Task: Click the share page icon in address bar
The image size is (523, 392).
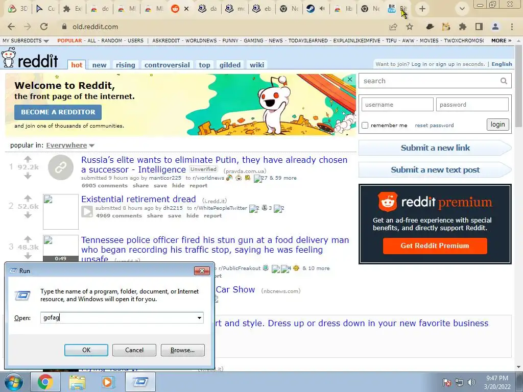Action: point(393,27)
